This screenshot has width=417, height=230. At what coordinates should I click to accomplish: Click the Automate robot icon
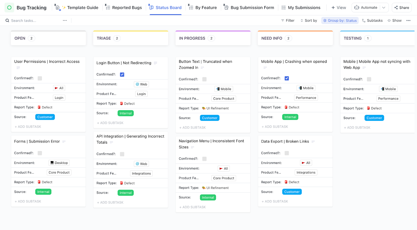[357, 8]
